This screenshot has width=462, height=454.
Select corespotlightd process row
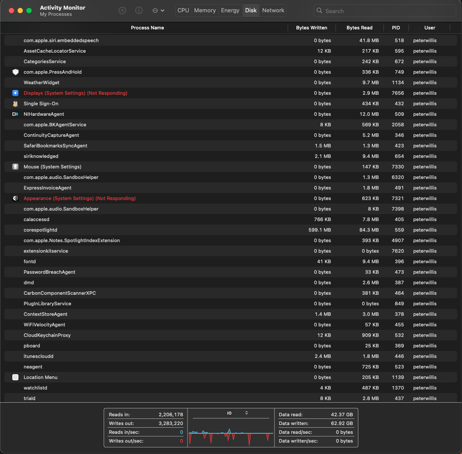[231, 230]
